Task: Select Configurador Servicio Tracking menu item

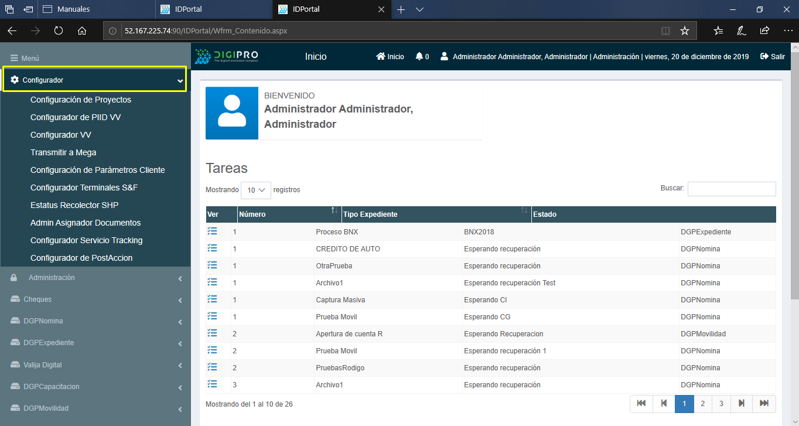Action: tap(87, 240)
